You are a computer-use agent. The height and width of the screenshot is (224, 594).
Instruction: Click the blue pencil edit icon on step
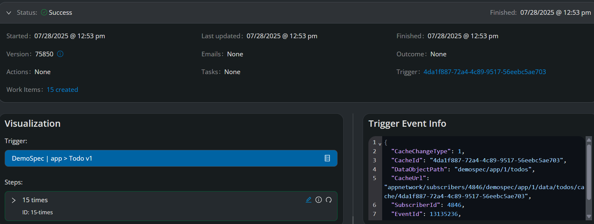point(309,200)
